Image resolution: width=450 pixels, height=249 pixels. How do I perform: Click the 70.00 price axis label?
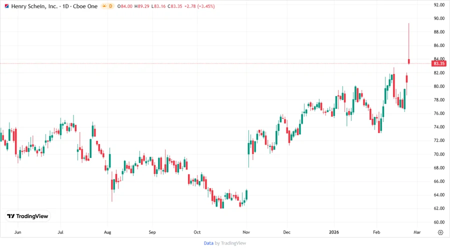(x=439, y=154)
